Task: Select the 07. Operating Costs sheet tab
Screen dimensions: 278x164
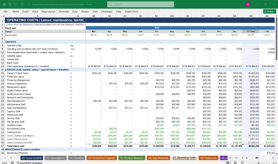Action: point(184,158)
